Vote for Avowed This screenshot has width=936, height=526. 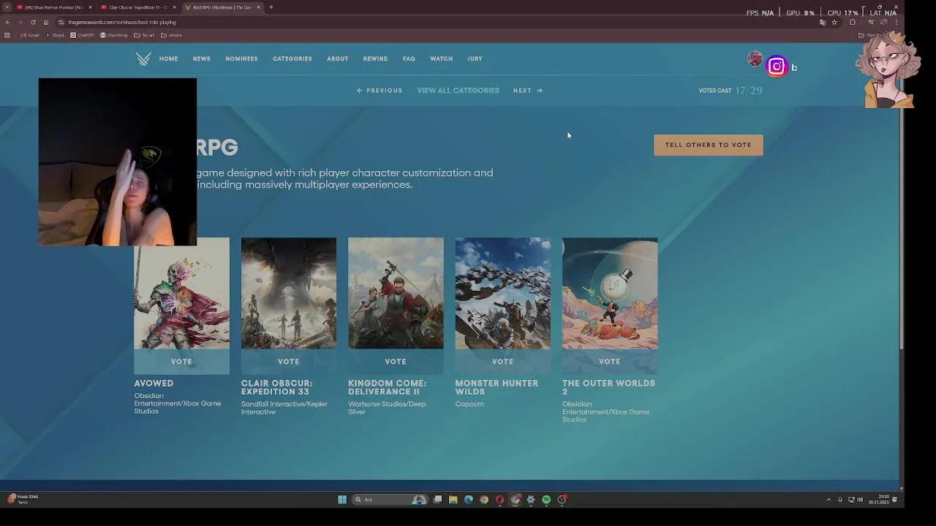click(x=181, y=362)
